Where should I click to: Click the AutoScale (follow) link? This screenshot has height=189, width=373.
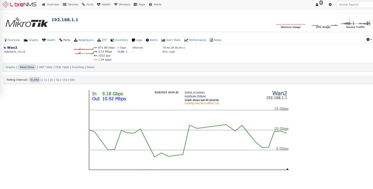click(195, 96)
